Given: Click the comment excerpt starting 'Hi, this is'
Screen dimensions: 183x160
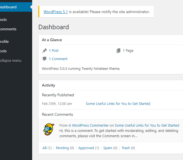Looking at the screenshot, I should click(119, 133).
